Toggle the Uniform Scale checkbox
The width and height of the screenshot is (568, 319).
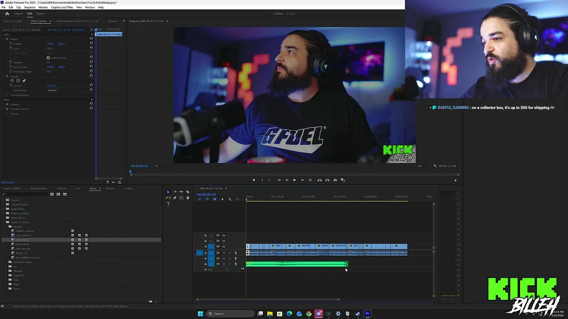[48, 58]
